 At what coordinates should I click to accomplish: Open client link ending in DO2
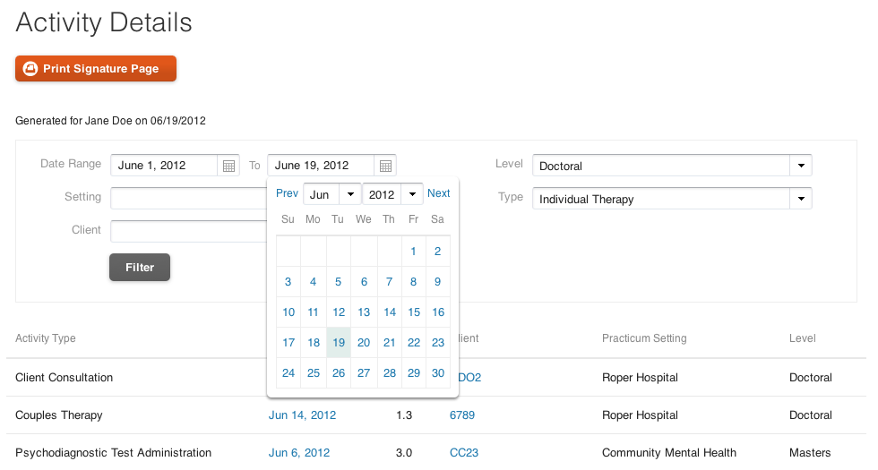coord(469,378)
